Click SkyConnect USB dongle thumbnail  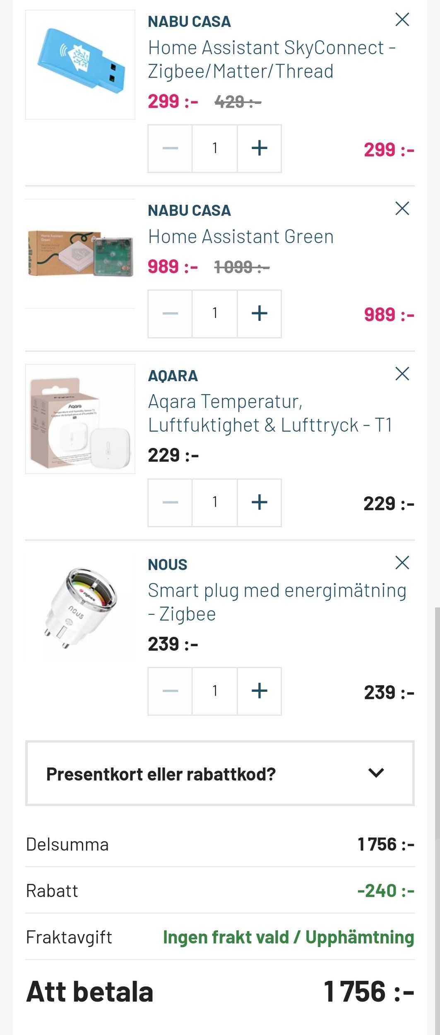(80, 65)
